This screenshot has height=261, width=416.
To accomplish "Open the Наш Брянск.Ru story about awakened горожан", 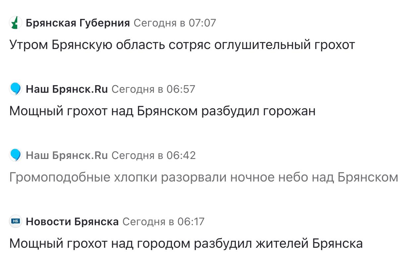I will click(x=162, y=111).
